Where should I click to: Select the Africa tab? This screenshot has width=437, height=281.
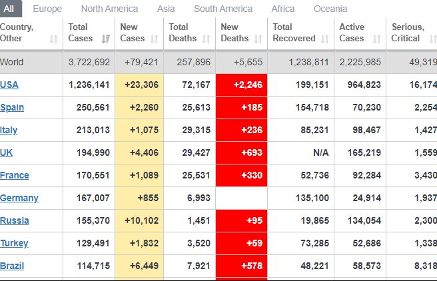click(283, 9)
